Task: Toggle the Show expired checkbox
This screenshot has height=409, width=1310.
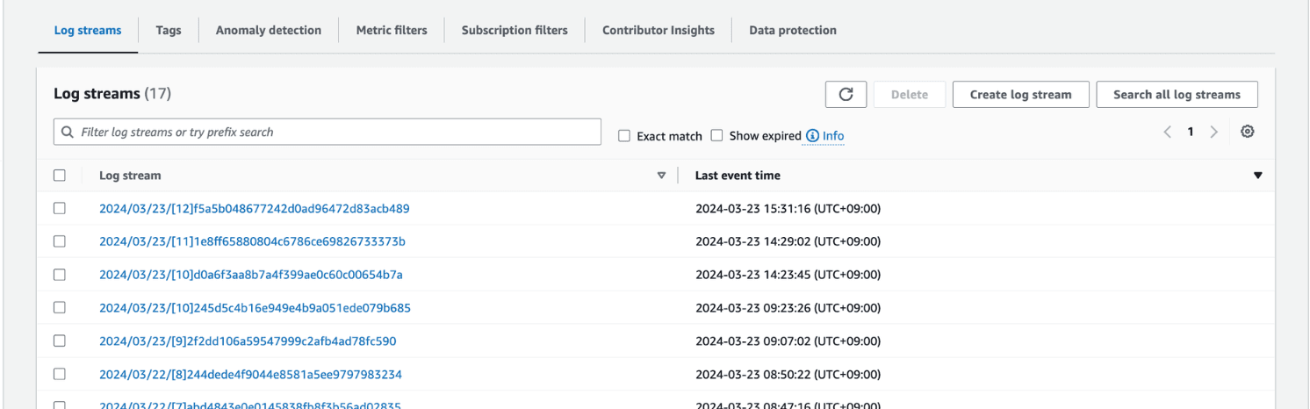Action: [716, 136]
